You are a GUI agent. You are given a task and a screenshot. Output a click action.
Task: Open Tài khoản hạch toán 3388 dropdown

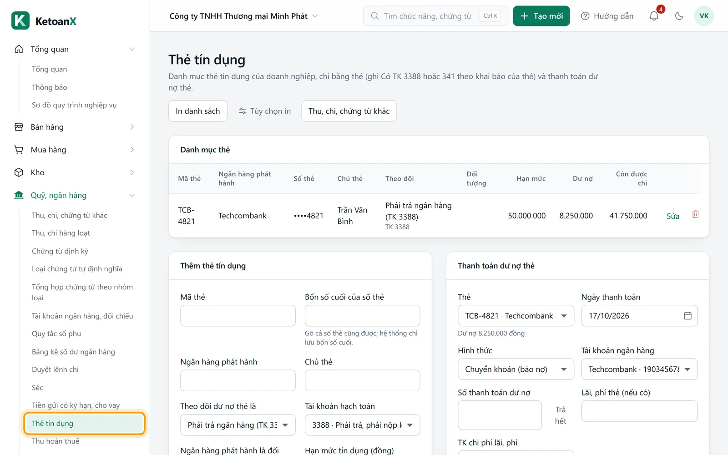[x=362, y=425]
